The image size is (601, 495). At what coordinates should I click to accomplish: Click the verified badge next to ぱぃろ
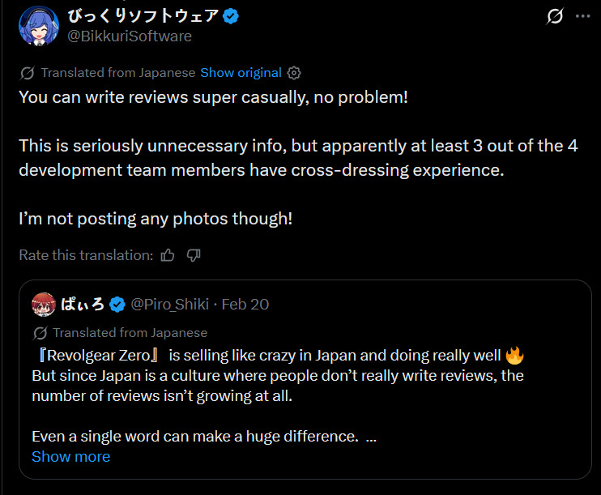pos(117,305)
